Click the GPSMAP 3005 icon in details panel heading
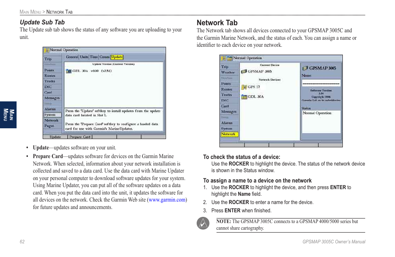The image size is (395, 257). point(305,68)
